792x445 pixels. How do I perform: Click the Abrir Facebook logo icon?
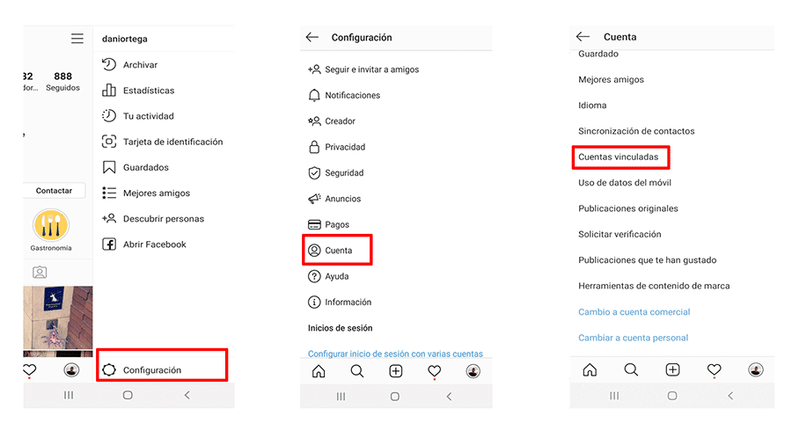[109, 244]
